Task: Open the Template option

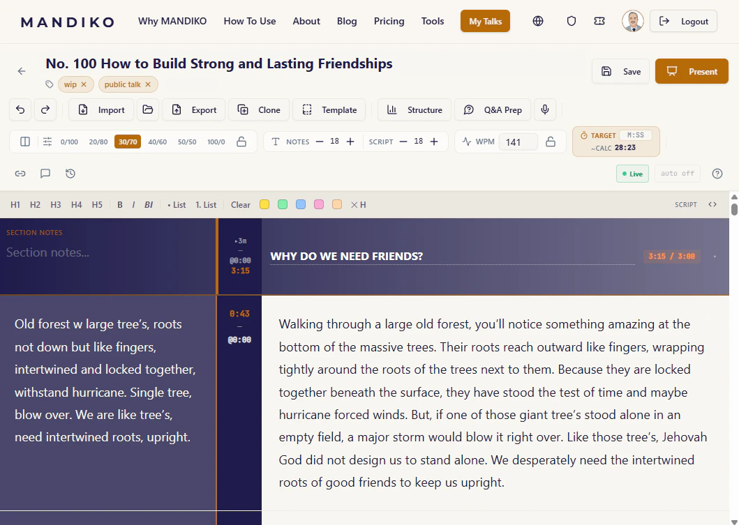Action: click(329, 109)
